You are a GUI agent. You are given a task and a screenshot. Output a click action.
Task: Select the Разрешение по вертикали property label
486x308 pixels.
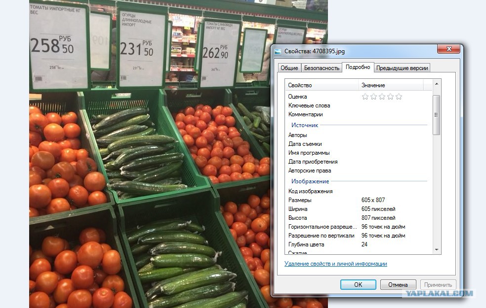click(x=321, y=236)
